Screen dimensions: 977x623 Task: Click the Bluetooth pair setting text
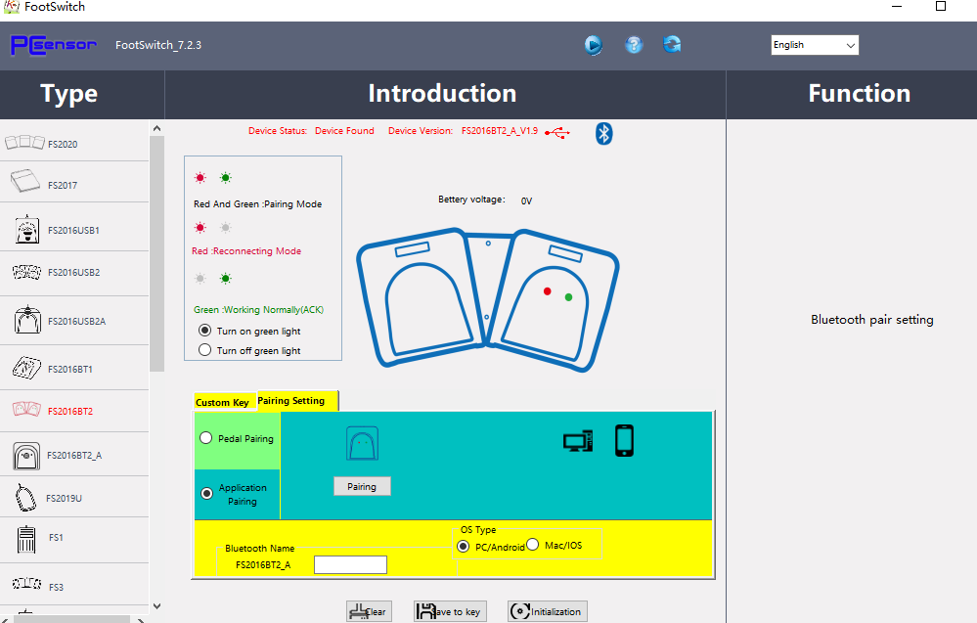872,320
